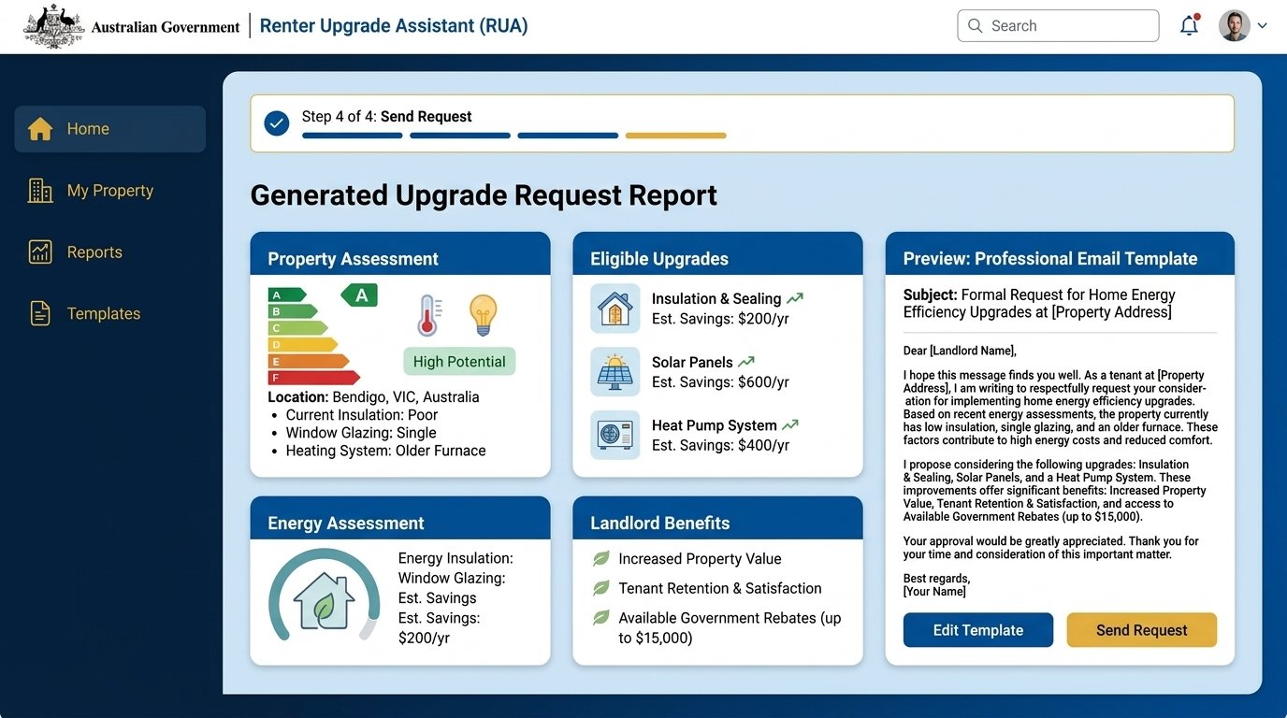Click inside the Search field

1058,26
